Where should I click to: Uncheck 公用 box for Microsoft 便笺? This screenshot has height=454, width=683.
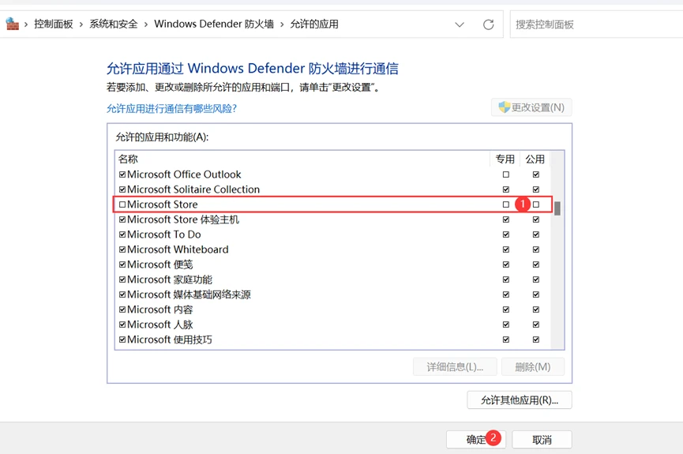click(536, 265)
